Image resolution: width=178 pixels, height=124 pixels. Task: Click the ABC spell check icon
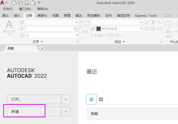(22, 22)
